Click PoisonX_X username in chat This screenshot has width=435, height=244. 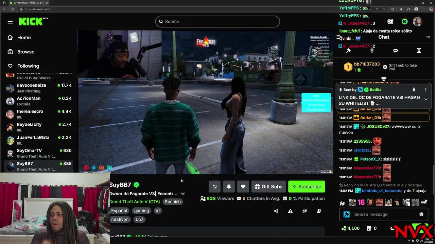coord(370,159)
